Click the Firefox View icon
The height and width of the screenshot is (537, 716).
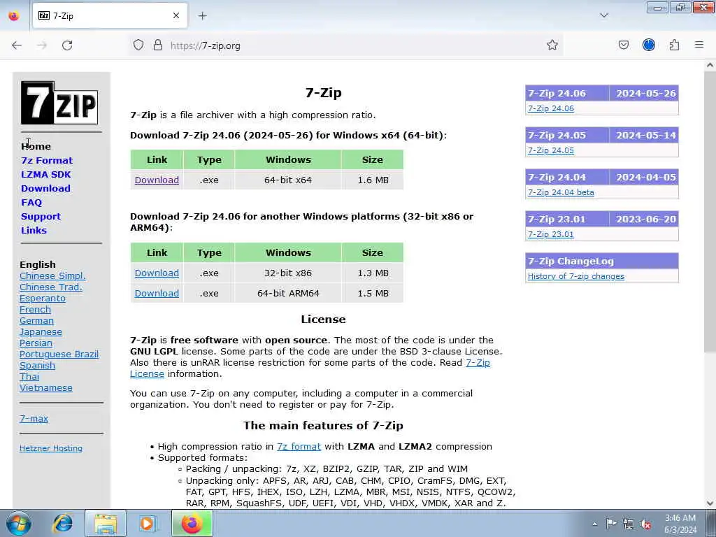click(14, 16)
